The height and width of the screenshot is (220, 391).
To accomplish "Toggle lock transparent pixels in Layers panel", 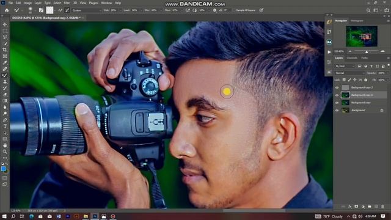I will tap(344, 80).
